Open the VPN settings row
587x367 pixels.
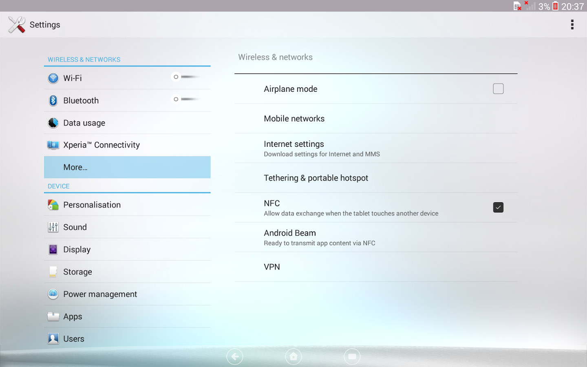tap(272, 267)
